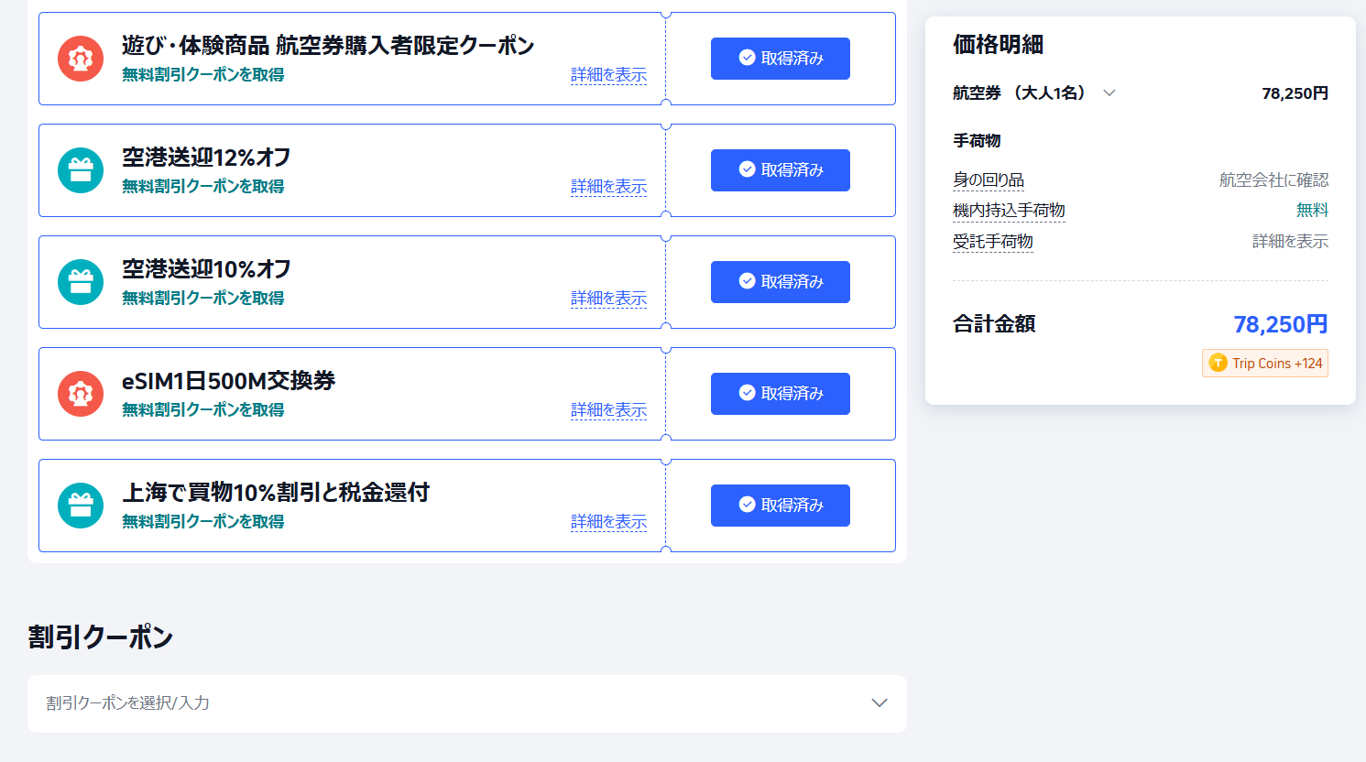Click the Trip Coins +124 badge
Image resolution: width=1366 pixels, height=762 pixels.
[1264, 363]
